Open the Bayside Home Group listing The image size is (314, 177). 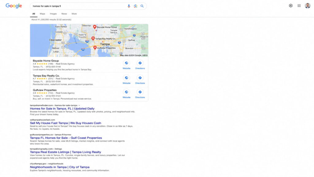46,61
